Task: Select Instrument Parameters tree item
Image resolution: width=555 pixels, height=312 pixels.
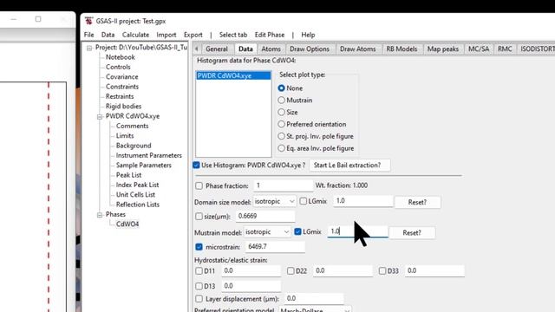Action: tap(148, 155)
